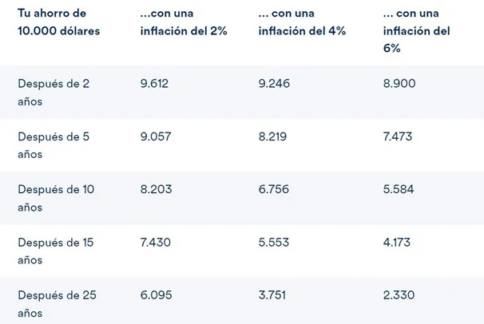Click the cell showing 7.430

pos(156,242)
